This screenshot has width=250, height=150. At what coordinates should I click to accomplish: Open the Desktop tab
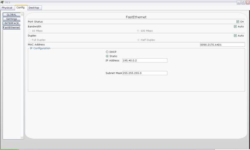(x=34, y=7)
